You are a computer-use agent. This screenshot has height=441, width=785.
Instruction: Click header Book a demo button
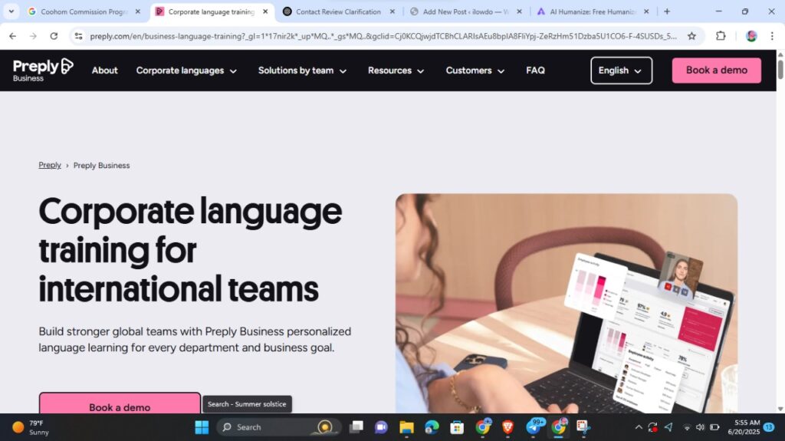pyautogui.click(x=717, y=70)
